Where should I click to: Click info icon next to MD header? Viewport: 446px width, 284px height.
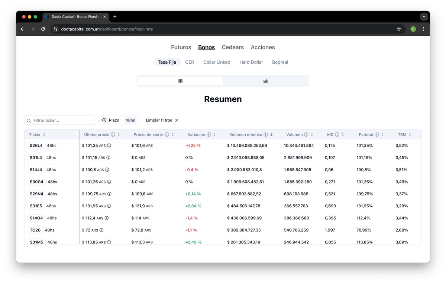click(337, 135)
